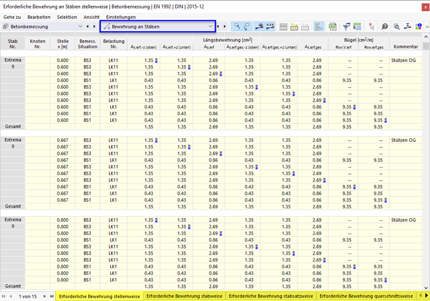Click the filter funnel icon
The height and width of the screenshot is (301, 430).
[x=346, y=27]
